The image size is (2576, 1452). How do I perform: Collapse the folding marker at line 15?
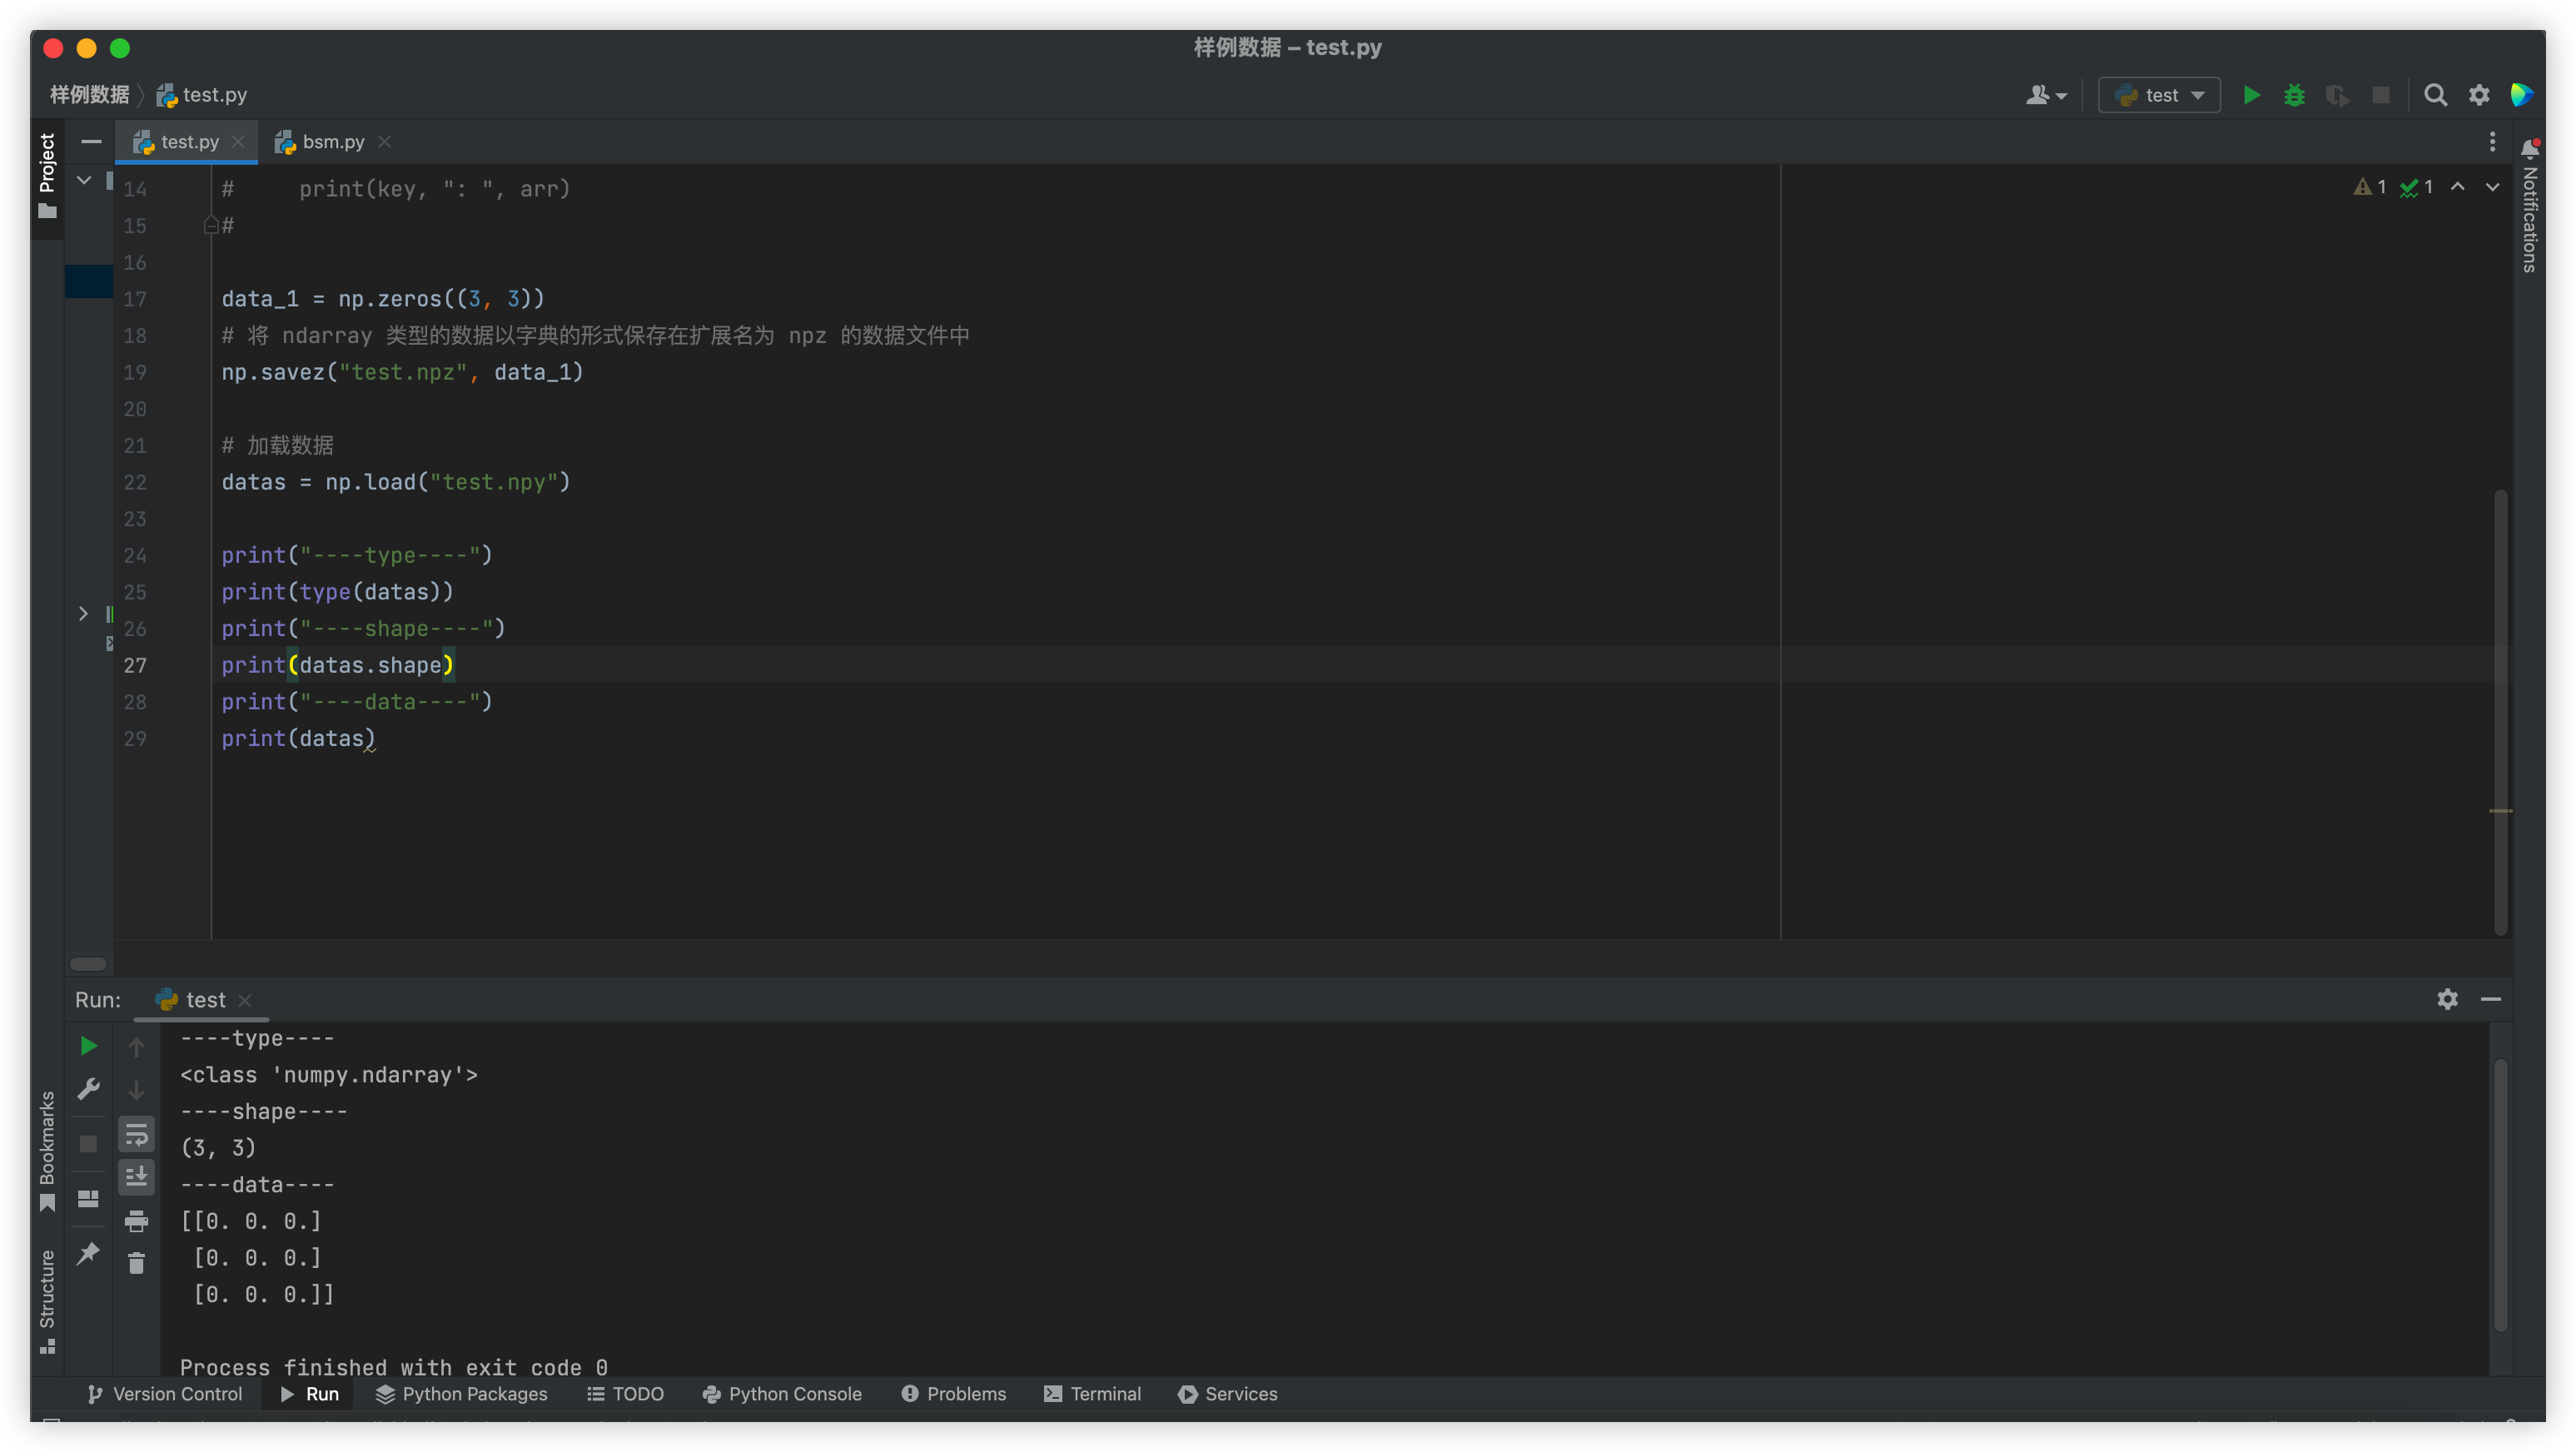211,226
